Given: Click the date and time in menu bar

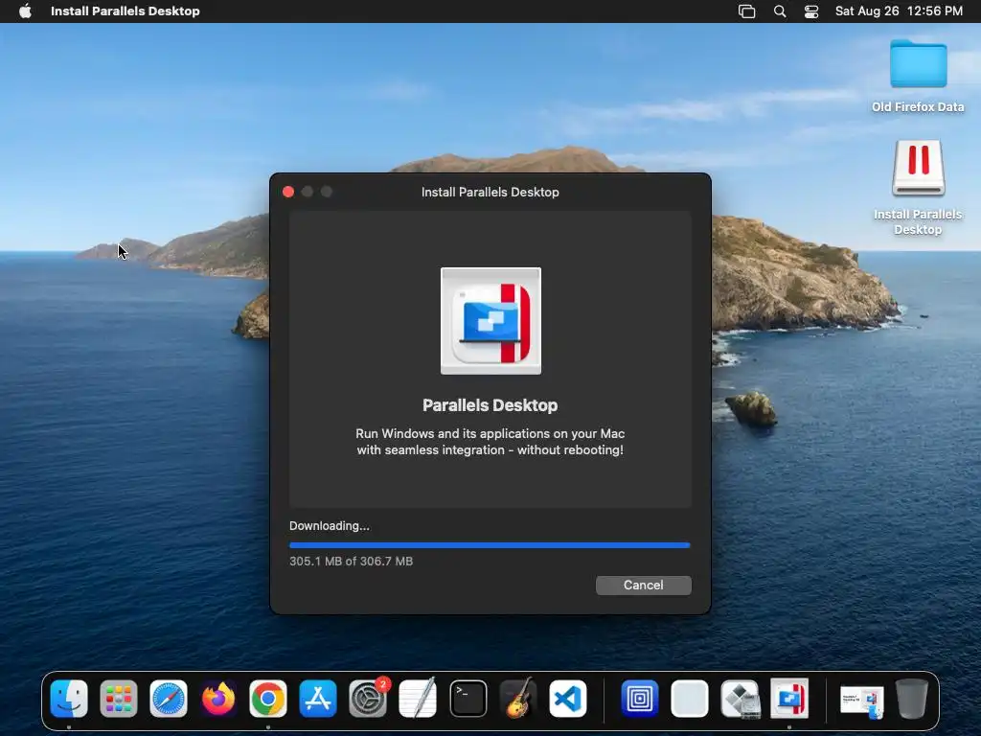Looking at the screenshot, I should click(899, 11).
